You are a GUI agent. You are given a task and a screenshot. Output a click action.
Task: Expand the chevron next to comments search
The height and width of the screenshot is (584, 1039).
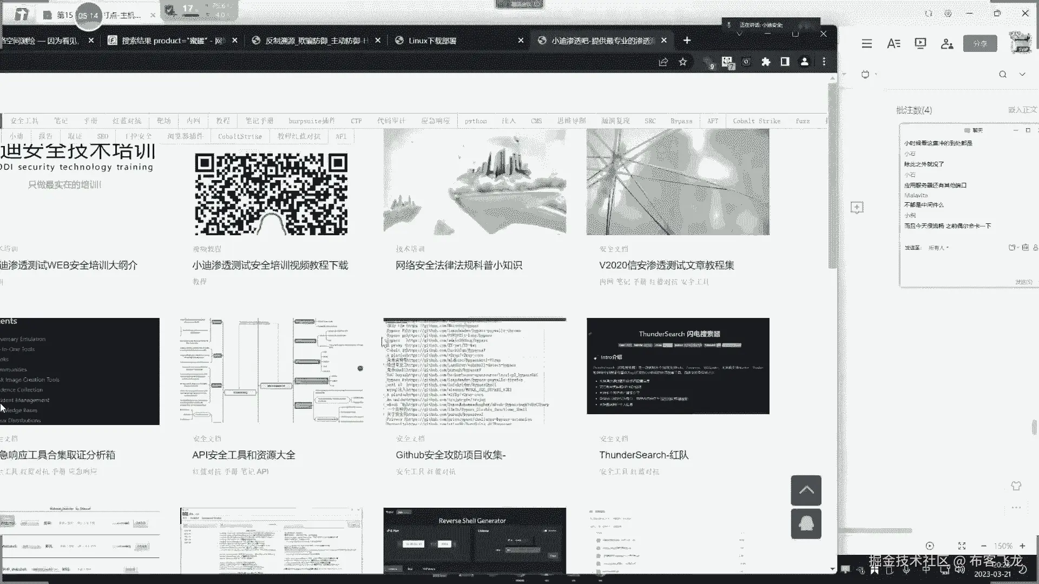(x=1022, y=75)
